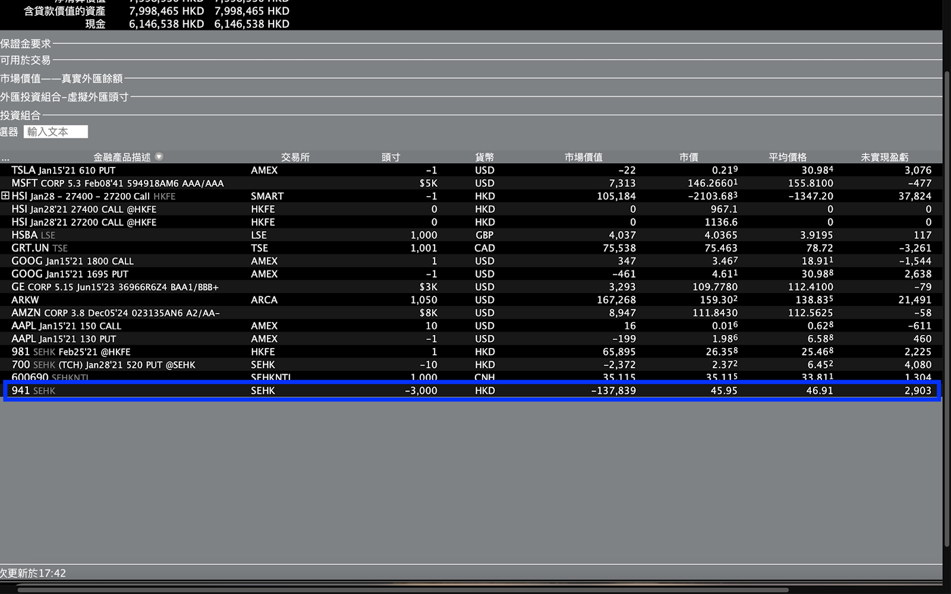Click the 21,491 unrealized P&L cell
This screenshot has width=951, height=594.
(x=915, y=300)
